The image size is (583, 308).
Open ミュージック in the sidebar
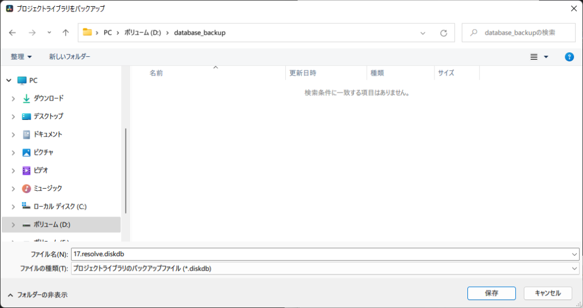click(48, 189)
